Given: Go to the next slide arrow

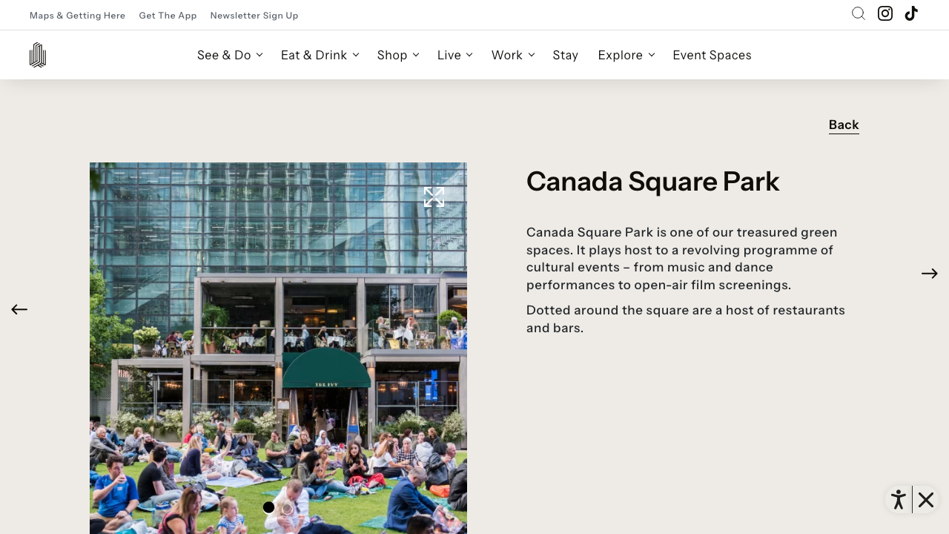Looking at the screenshot, I should [x=929, y=274].
